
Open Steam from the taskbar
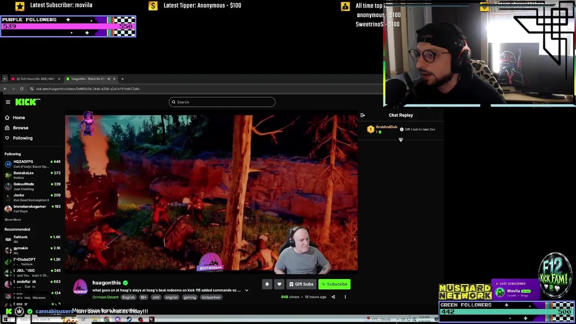click(x=129, y=320)
